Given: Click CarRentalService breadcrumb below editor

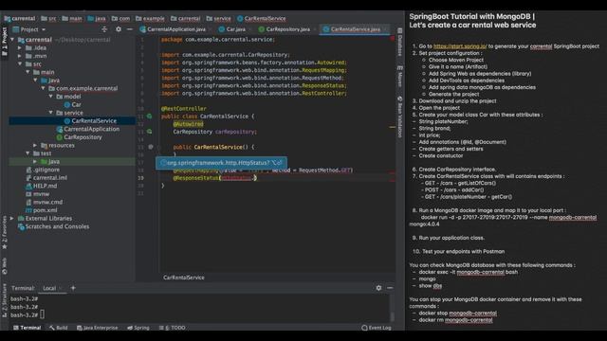Looking at the screenshot, I should [184, 278].
